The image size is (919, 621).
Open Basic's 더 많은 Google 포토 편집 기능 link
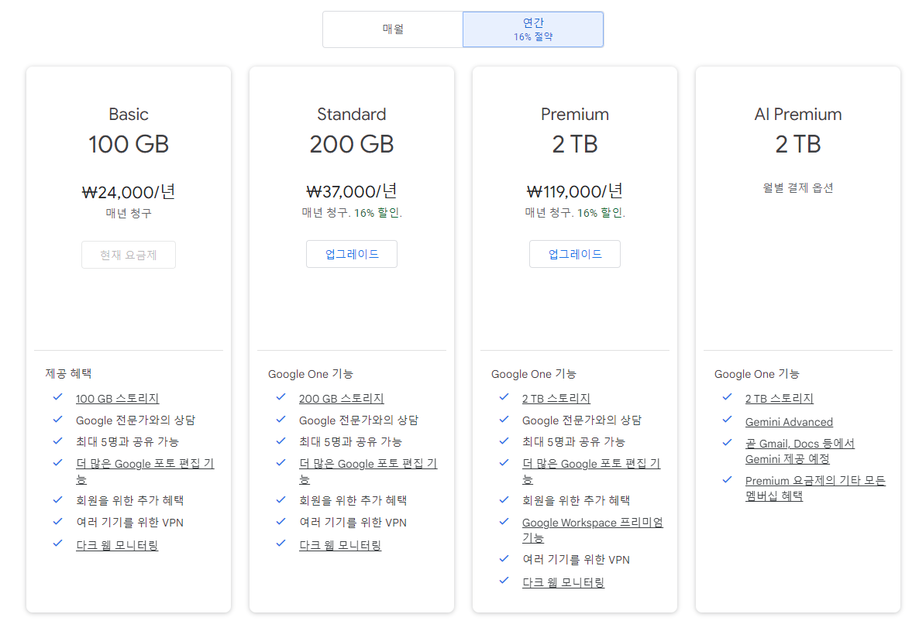tap(145, 471)
